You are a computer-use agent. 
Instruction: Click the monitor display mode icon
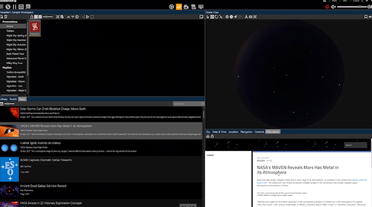201,7
